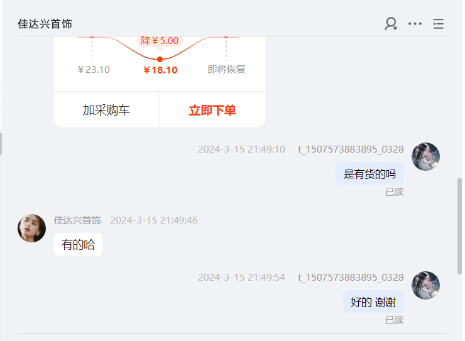The width and height of the screenshot is (465, 341).
Task: Click timestamp 2024-3-15 21:49:54
Action: tap(241, 278)
